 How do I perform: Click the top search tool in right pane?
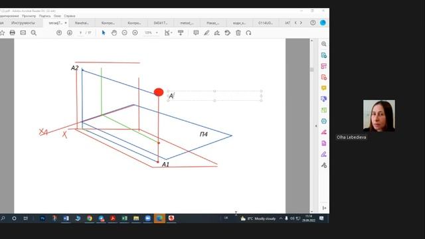pos(323,44)
